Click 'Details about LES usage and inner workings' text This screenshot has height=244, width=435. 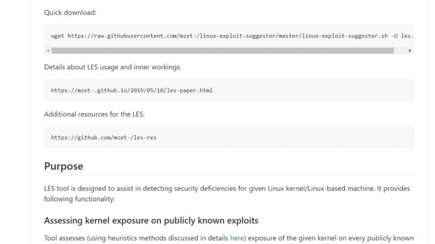113,67
